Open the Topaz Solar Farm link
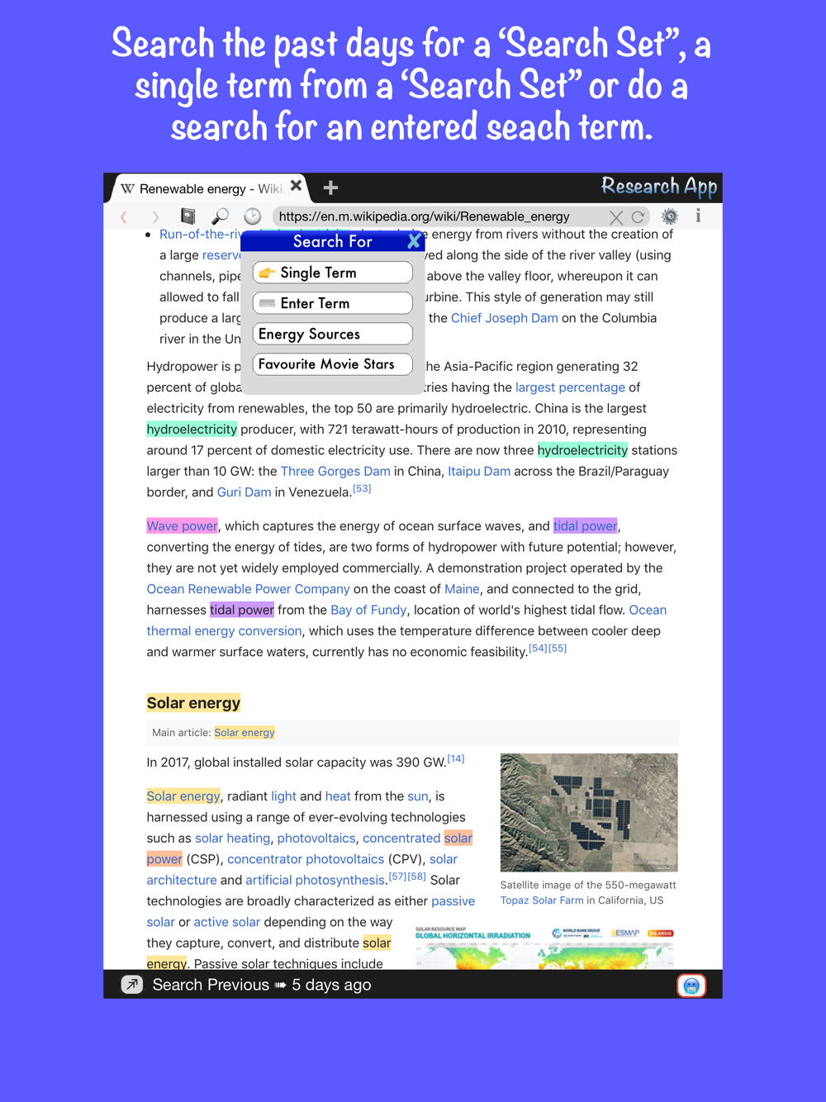Image resolution: width=826 pixels, height=1102 pixels. pyautogui.click(x=542, y=900)
